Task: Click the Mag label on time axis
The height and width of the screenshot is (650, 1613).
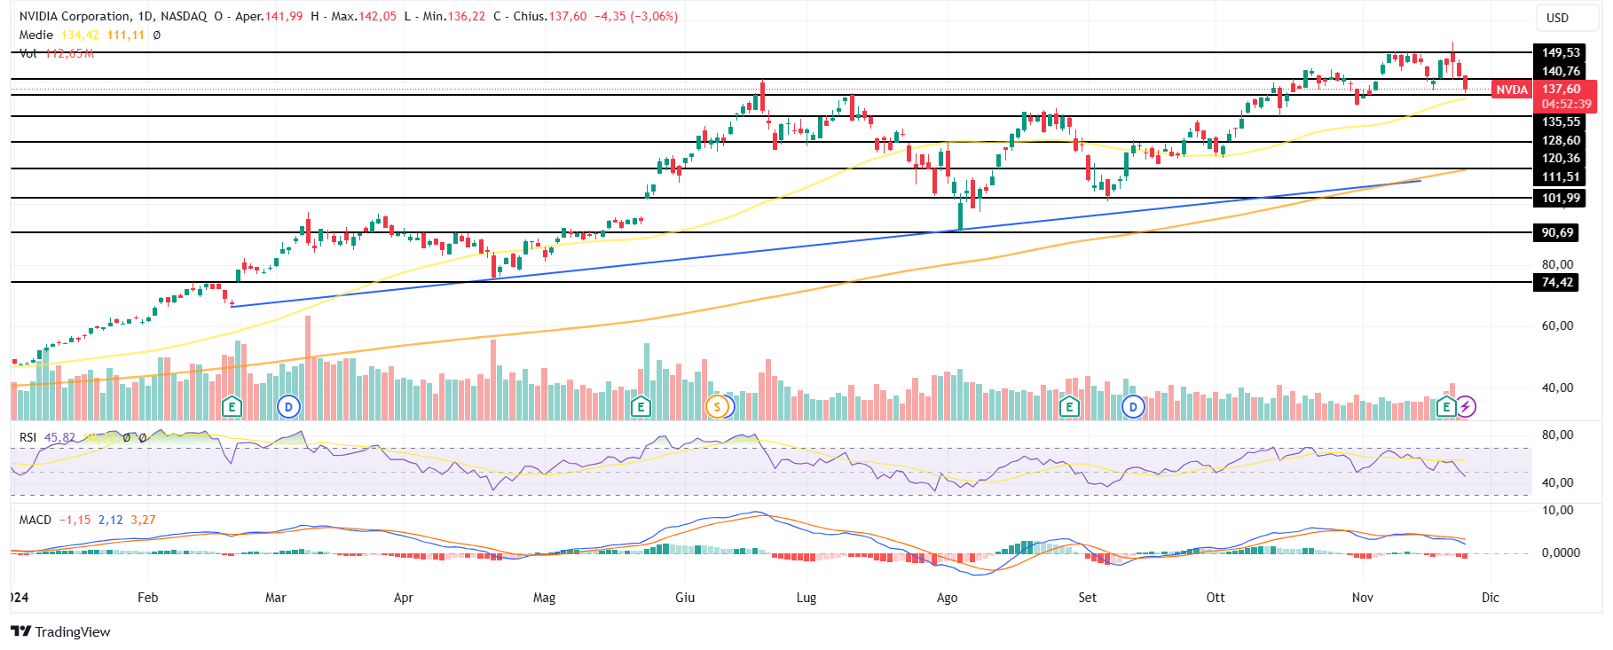Action: pos(544,598)
